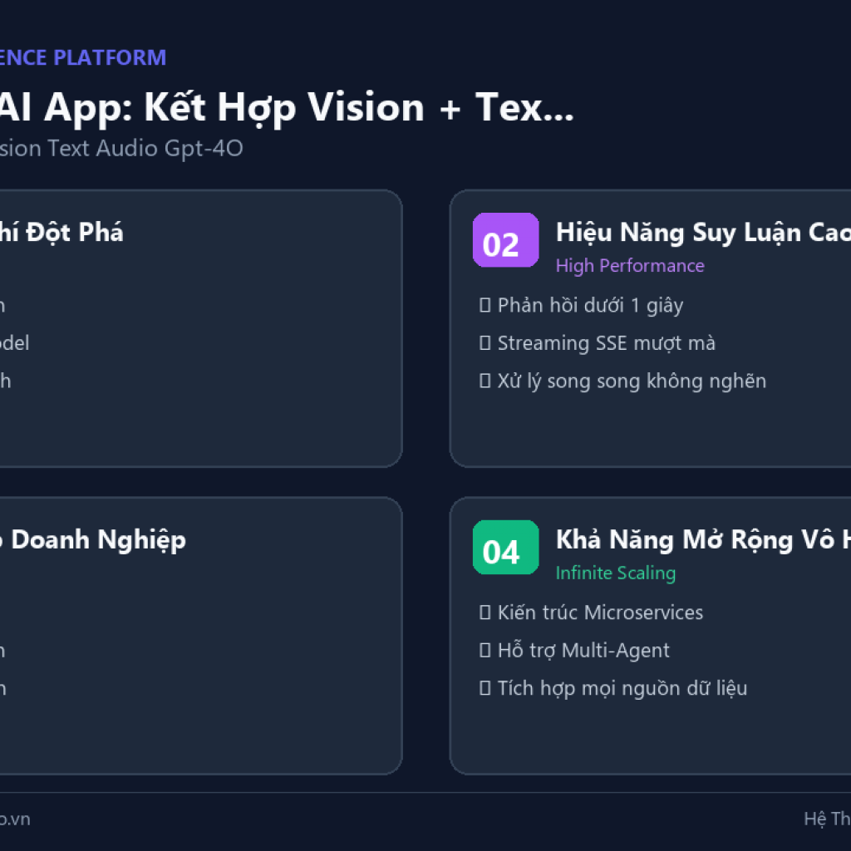Click the Kết Hợp Vision main title

point(287,107)
